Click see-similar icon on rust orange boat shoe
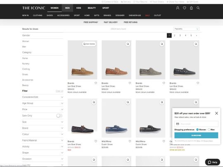 tap(128, 44)
